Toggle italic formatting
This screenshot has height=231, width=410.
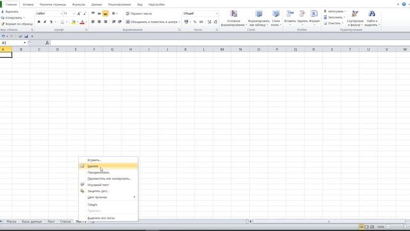[x=45, y=22]
